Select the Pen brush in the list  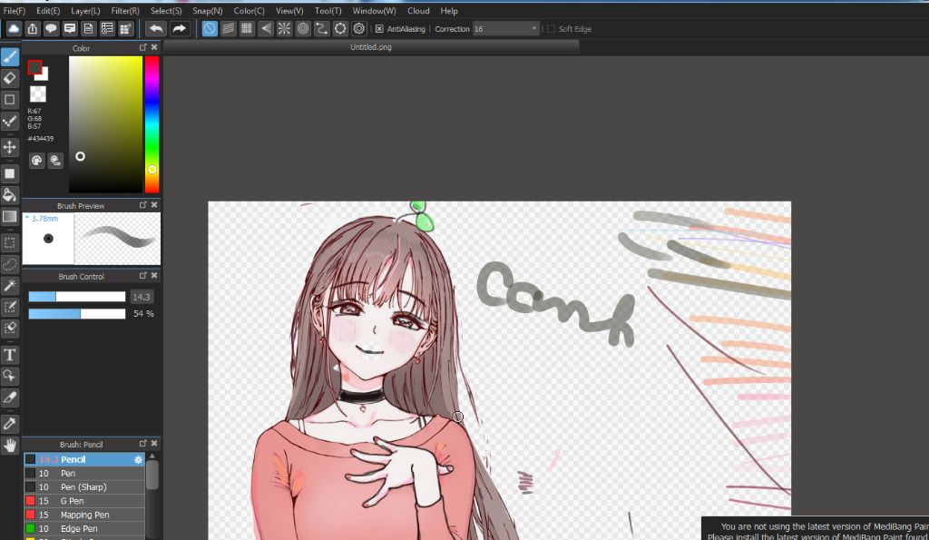[x=84, y=473]
